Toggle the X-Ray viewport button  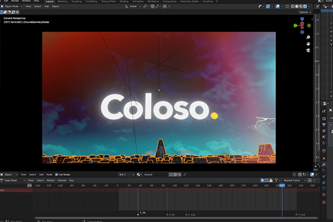[287, 6]
